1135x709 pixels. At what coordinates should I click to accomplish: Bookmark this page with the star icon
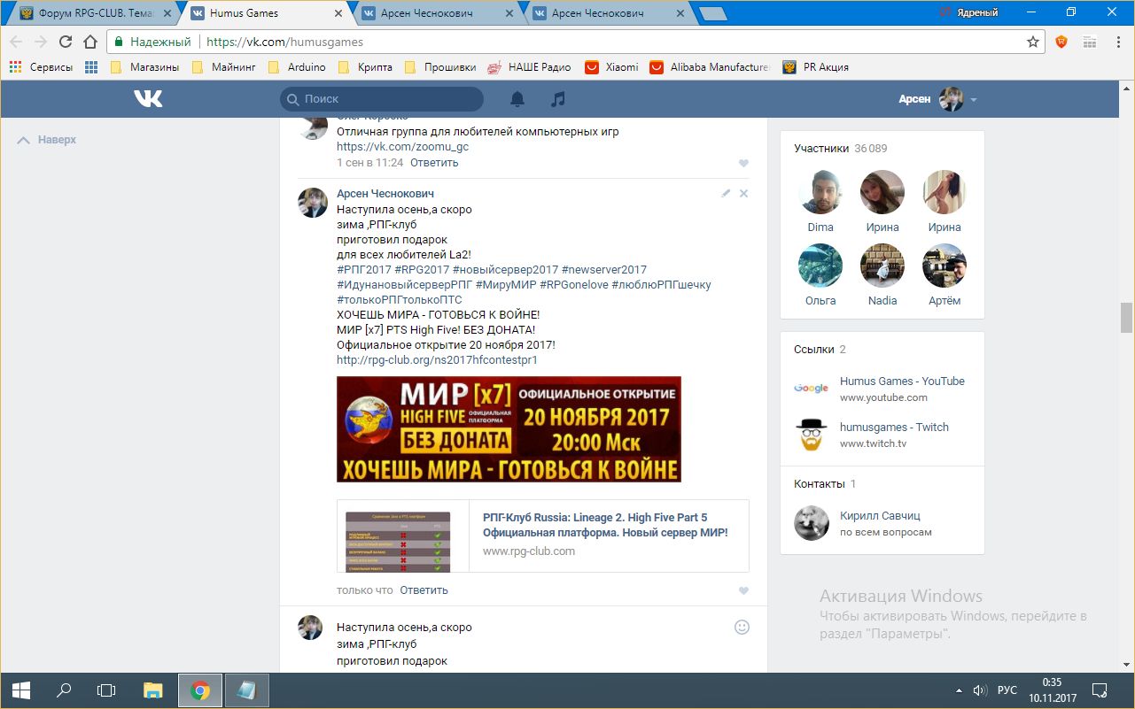(x=1033, y=42)
